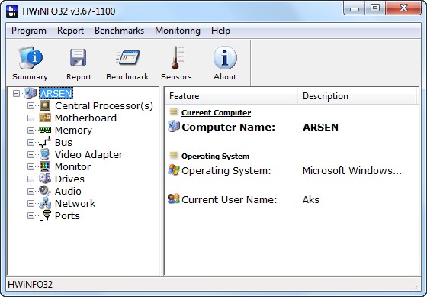Collapse the ARSEN root node
427x297 pixels.
point(16,94)
